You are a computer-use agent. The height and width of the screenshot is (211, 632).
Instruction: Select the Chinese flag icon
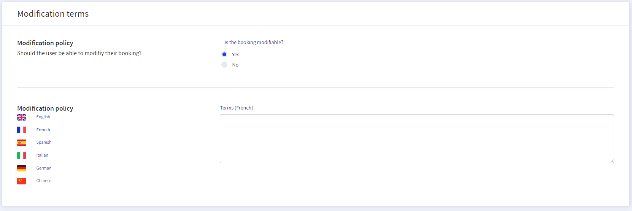(x=22, y=181)
